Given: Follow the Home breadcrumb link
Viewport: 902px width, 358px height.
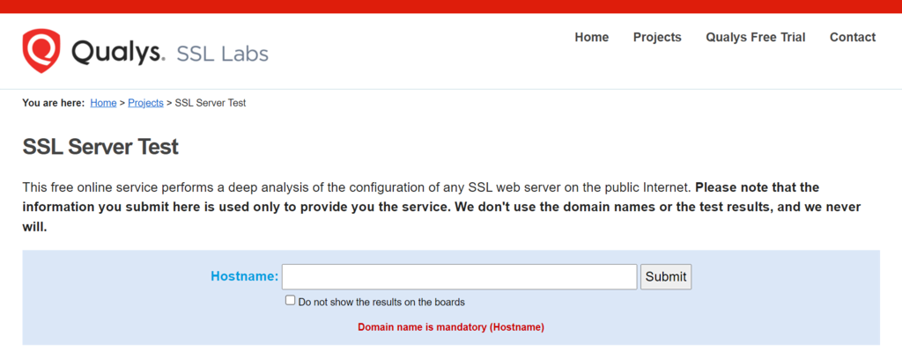Looking at the screenshot, I should coord(104,103).
